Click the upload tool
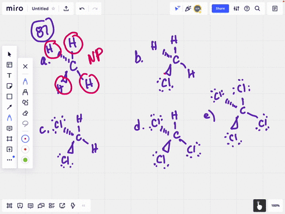The width and height of the screenshot is (285, 214). coord(9,149)
